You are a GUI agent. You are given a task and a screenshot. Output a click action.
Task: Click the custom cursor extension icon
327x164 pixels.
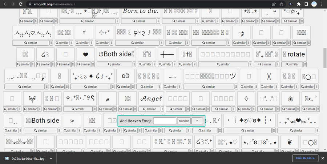pos(291,4)
